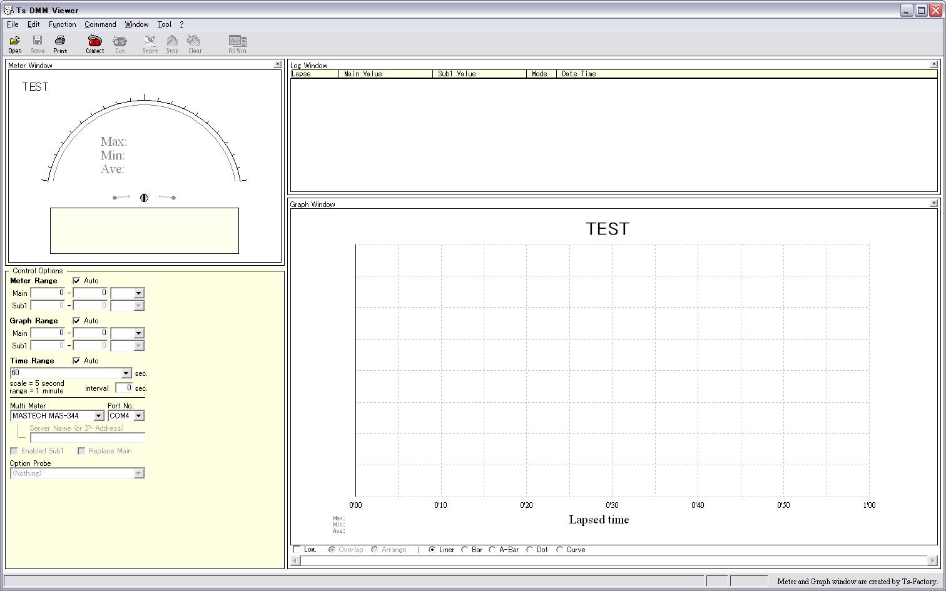Click the Clear toolbar icon

pyautogui.click(x=195, y=44)
